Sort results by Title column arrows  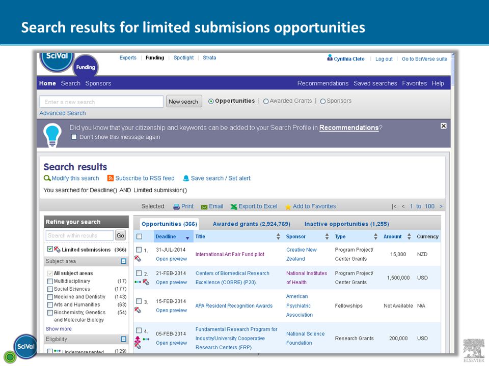278,236
